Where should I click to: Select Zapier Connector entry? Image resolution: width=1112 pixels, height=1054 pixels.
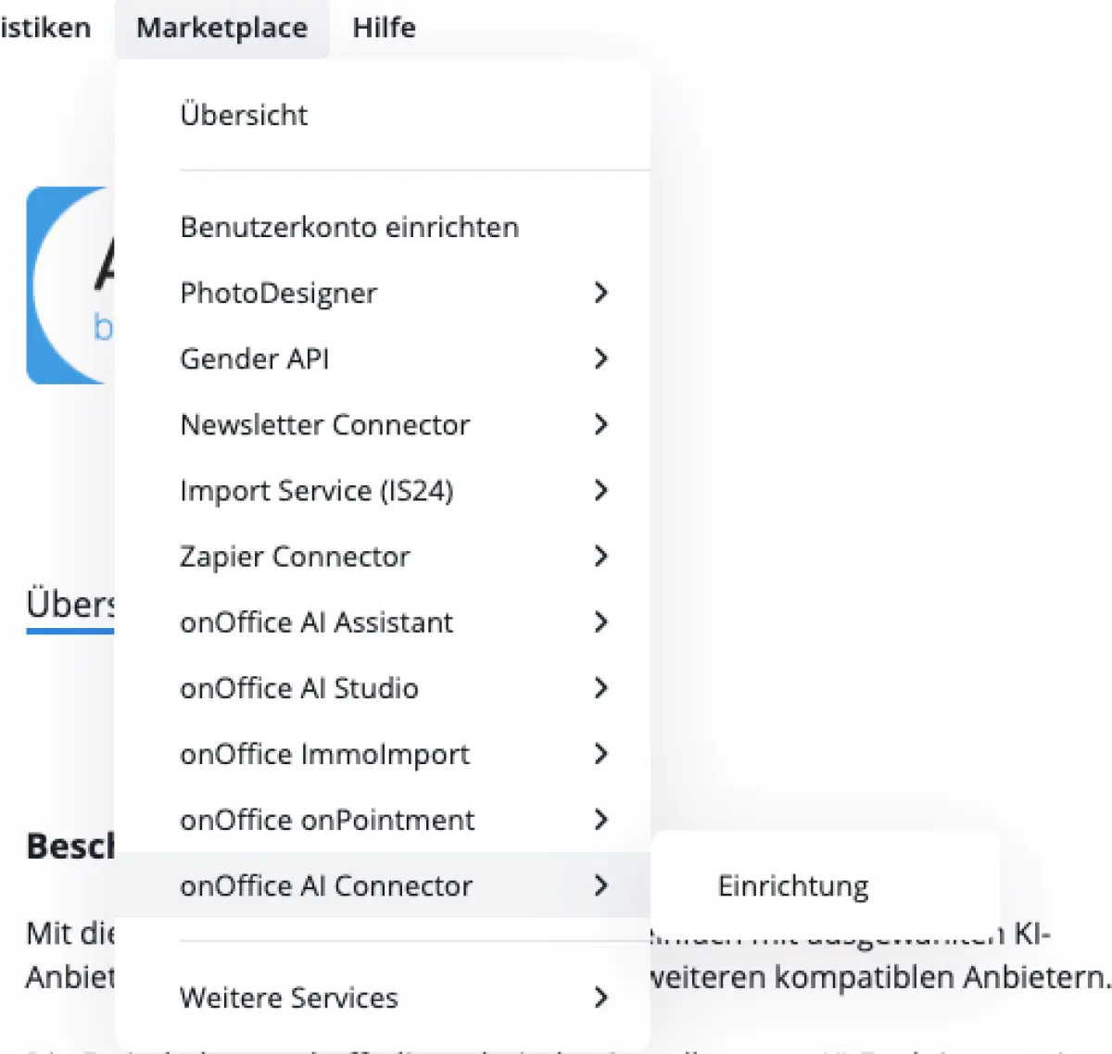click(x=383, y=556)
